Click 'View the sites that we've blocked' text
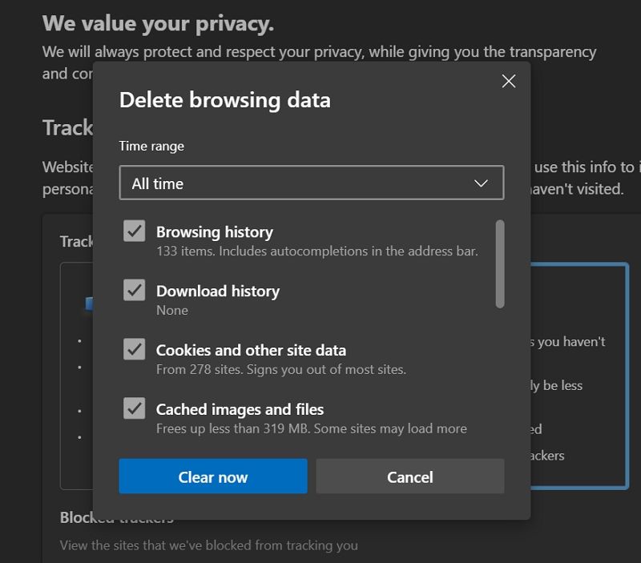This screenshot has width=641, height=563. 209,545
